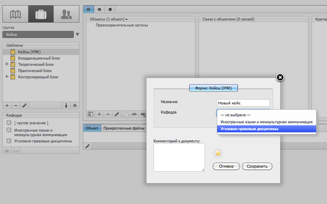The image size is (327, 204).
Task: Select Контролирующий блок template
Action: 41,77
